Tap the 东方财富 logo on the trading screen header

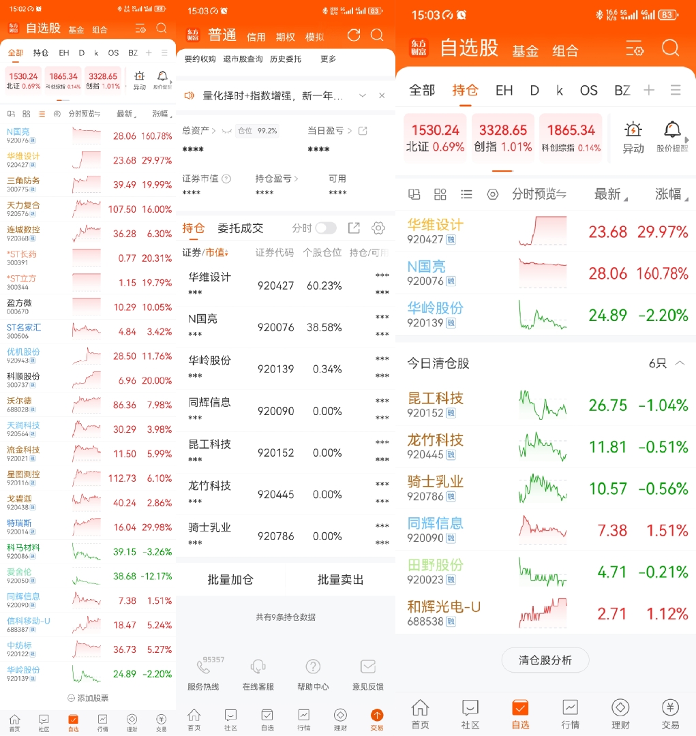point(193,35)
